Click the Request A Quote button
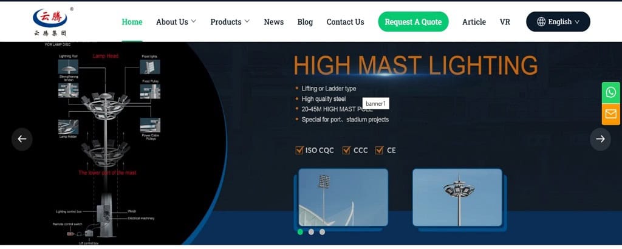The width and height of the screenshot is (622, 249). [413, 22]
